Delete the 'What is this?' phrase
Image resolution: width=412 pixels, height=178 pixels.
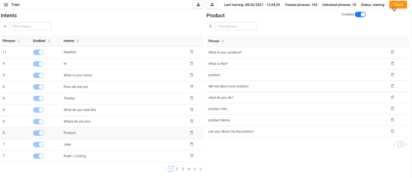(x=392, y=63)
